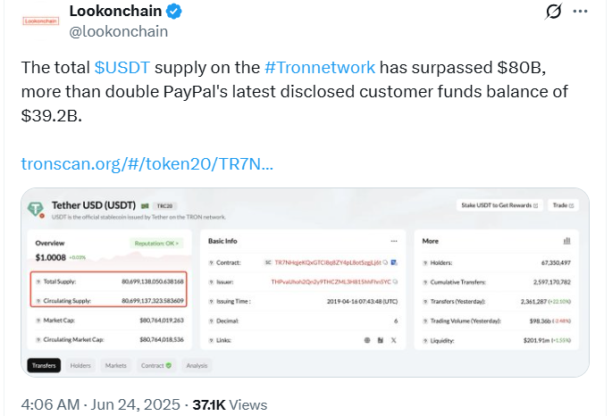Click the #Tronnetwork hashtag
This screenshot has width=612, height=416.
coord(320,67)
